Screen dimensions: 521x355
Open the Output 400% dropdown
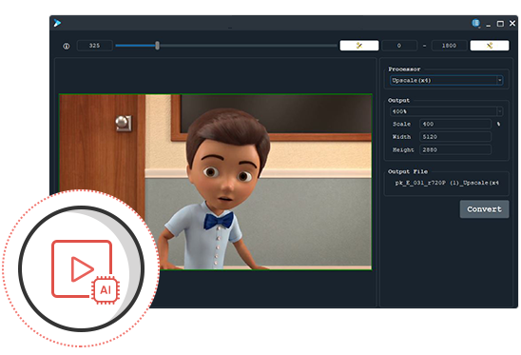click(x=446, y=111)
